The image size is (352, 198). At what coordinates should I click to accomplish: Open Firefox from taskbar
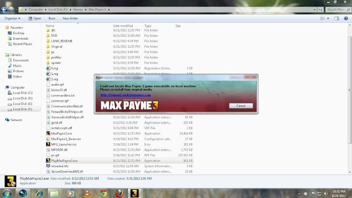click(119, 193)
